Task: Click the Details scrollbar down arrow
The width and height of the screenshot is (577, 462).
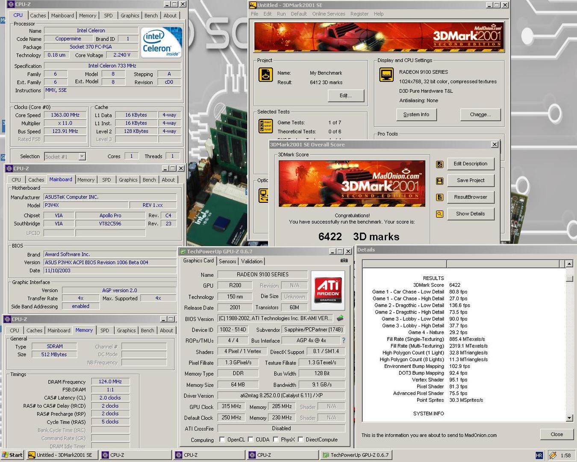Action: (x=569, y=418)
